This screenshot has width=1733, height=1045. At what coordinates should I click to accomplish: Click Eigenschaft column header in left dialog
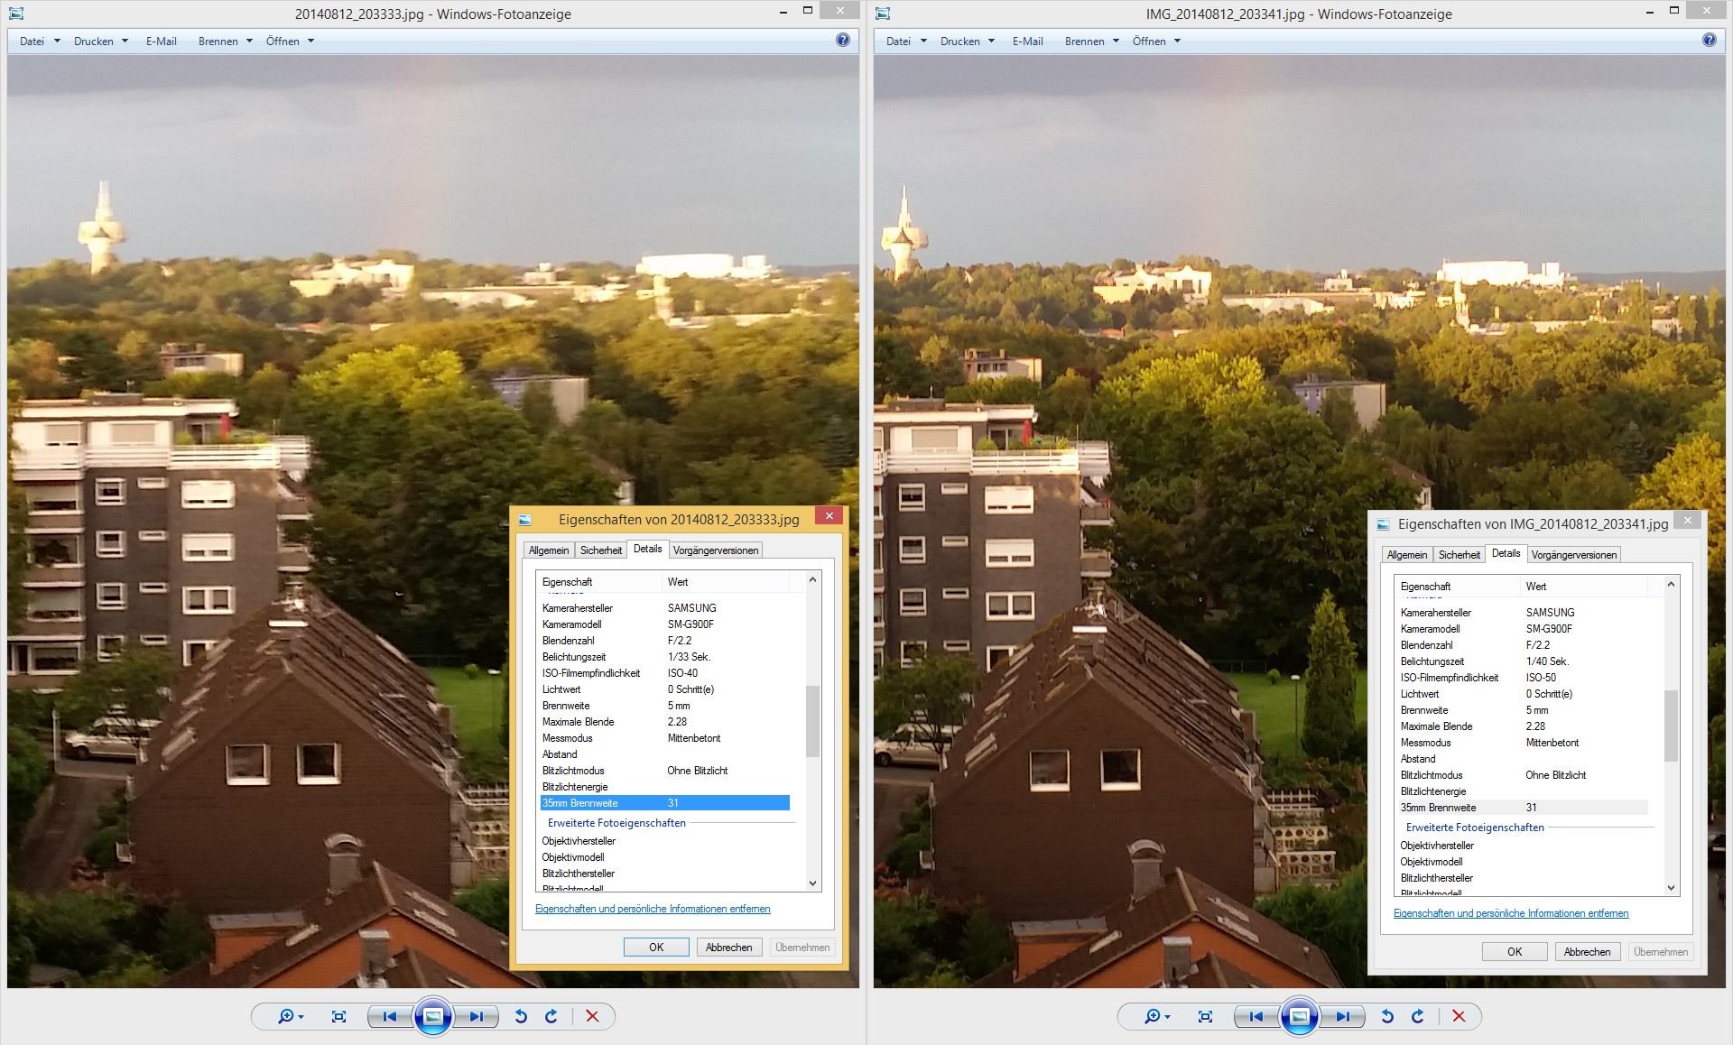point(599,582)
